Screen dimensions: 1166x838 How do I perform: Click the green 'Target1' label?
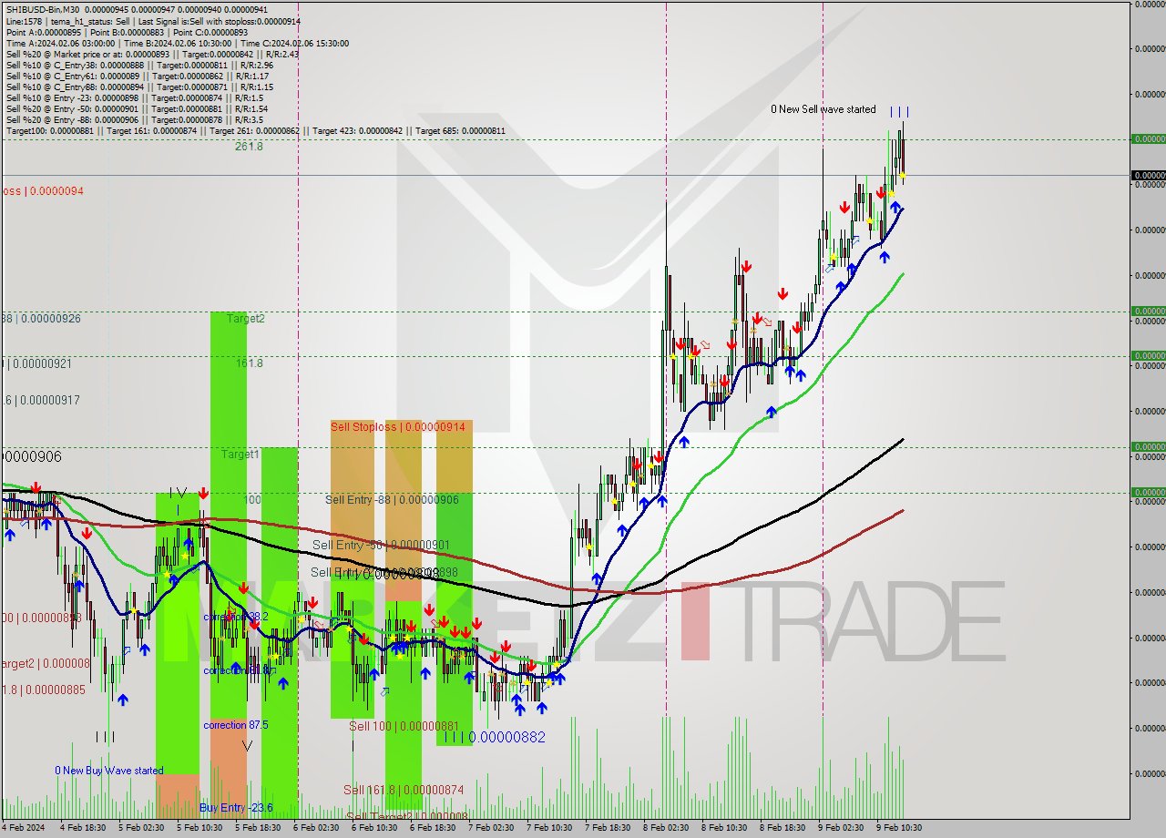pyautogui.click(x=240, y=454)
